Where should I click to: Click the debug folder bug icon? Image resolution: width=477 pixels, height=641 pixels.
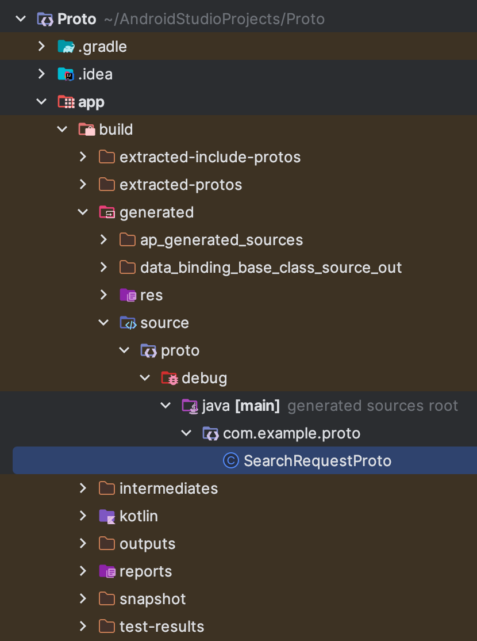tap(169, 378)
